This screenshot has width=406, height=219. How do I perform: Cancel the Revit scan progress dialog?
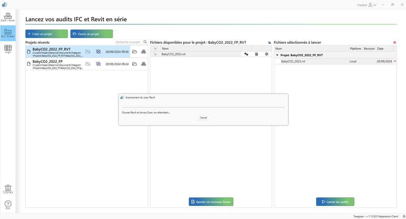[203, 118]
